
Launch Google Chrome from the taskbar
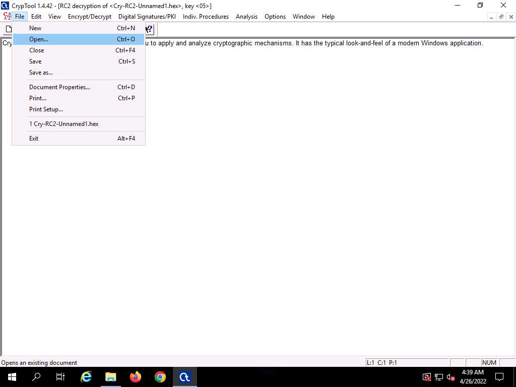coord(160,377)
